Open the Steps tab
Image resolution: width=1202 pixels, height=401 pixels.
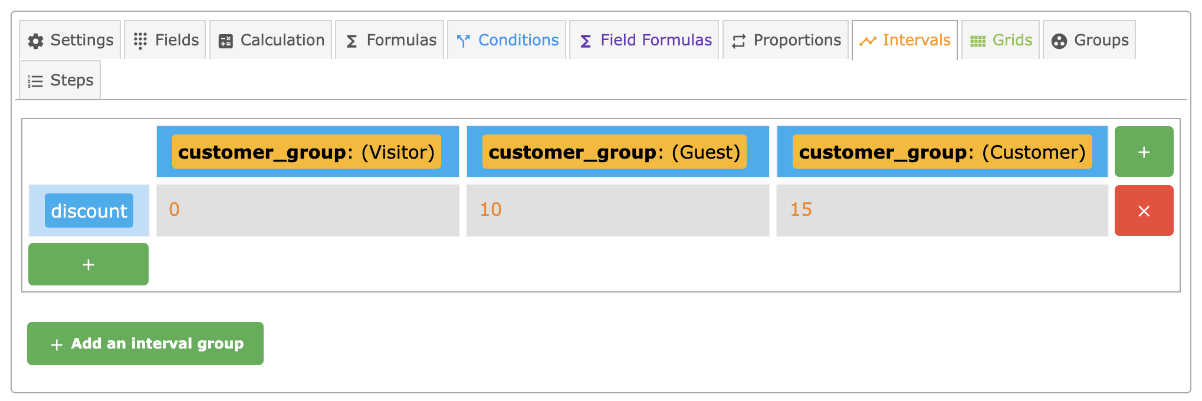click(x=60, y=80)
